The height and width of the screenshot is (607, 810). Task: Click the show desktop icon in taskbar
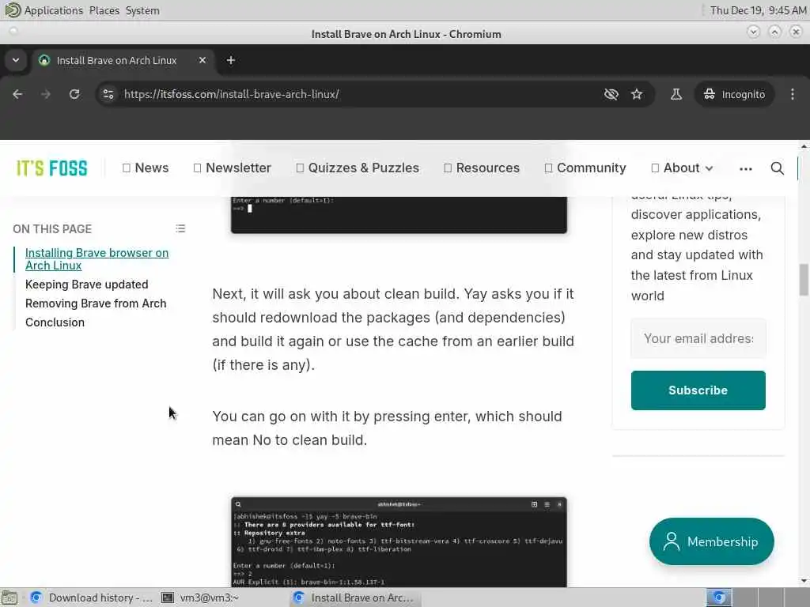click(9, 598)
